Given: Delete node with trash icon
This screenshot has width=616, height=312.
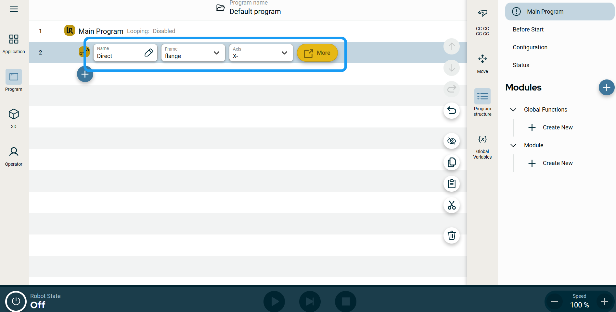Looking at the screenshot, I should (451, 235).
